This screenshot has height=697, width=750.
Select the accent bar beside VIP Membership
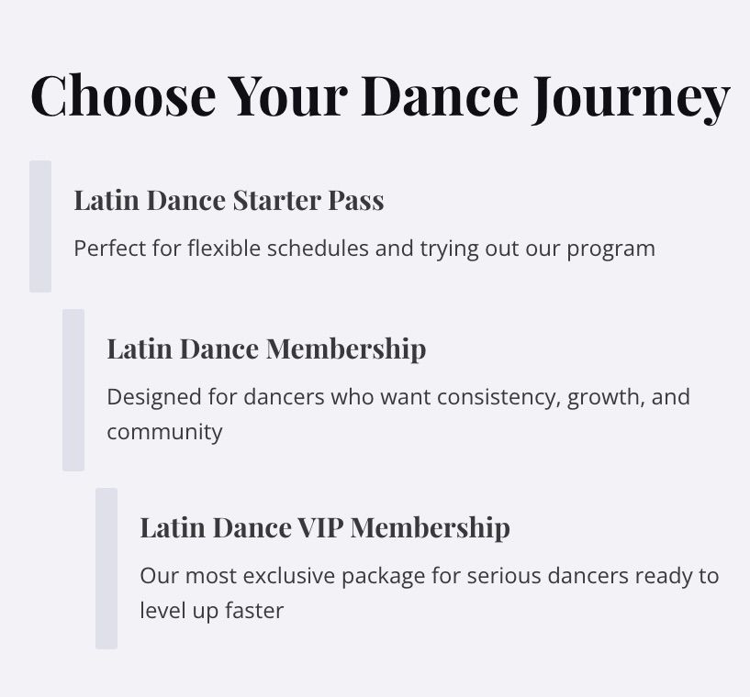tap(106, 569)
